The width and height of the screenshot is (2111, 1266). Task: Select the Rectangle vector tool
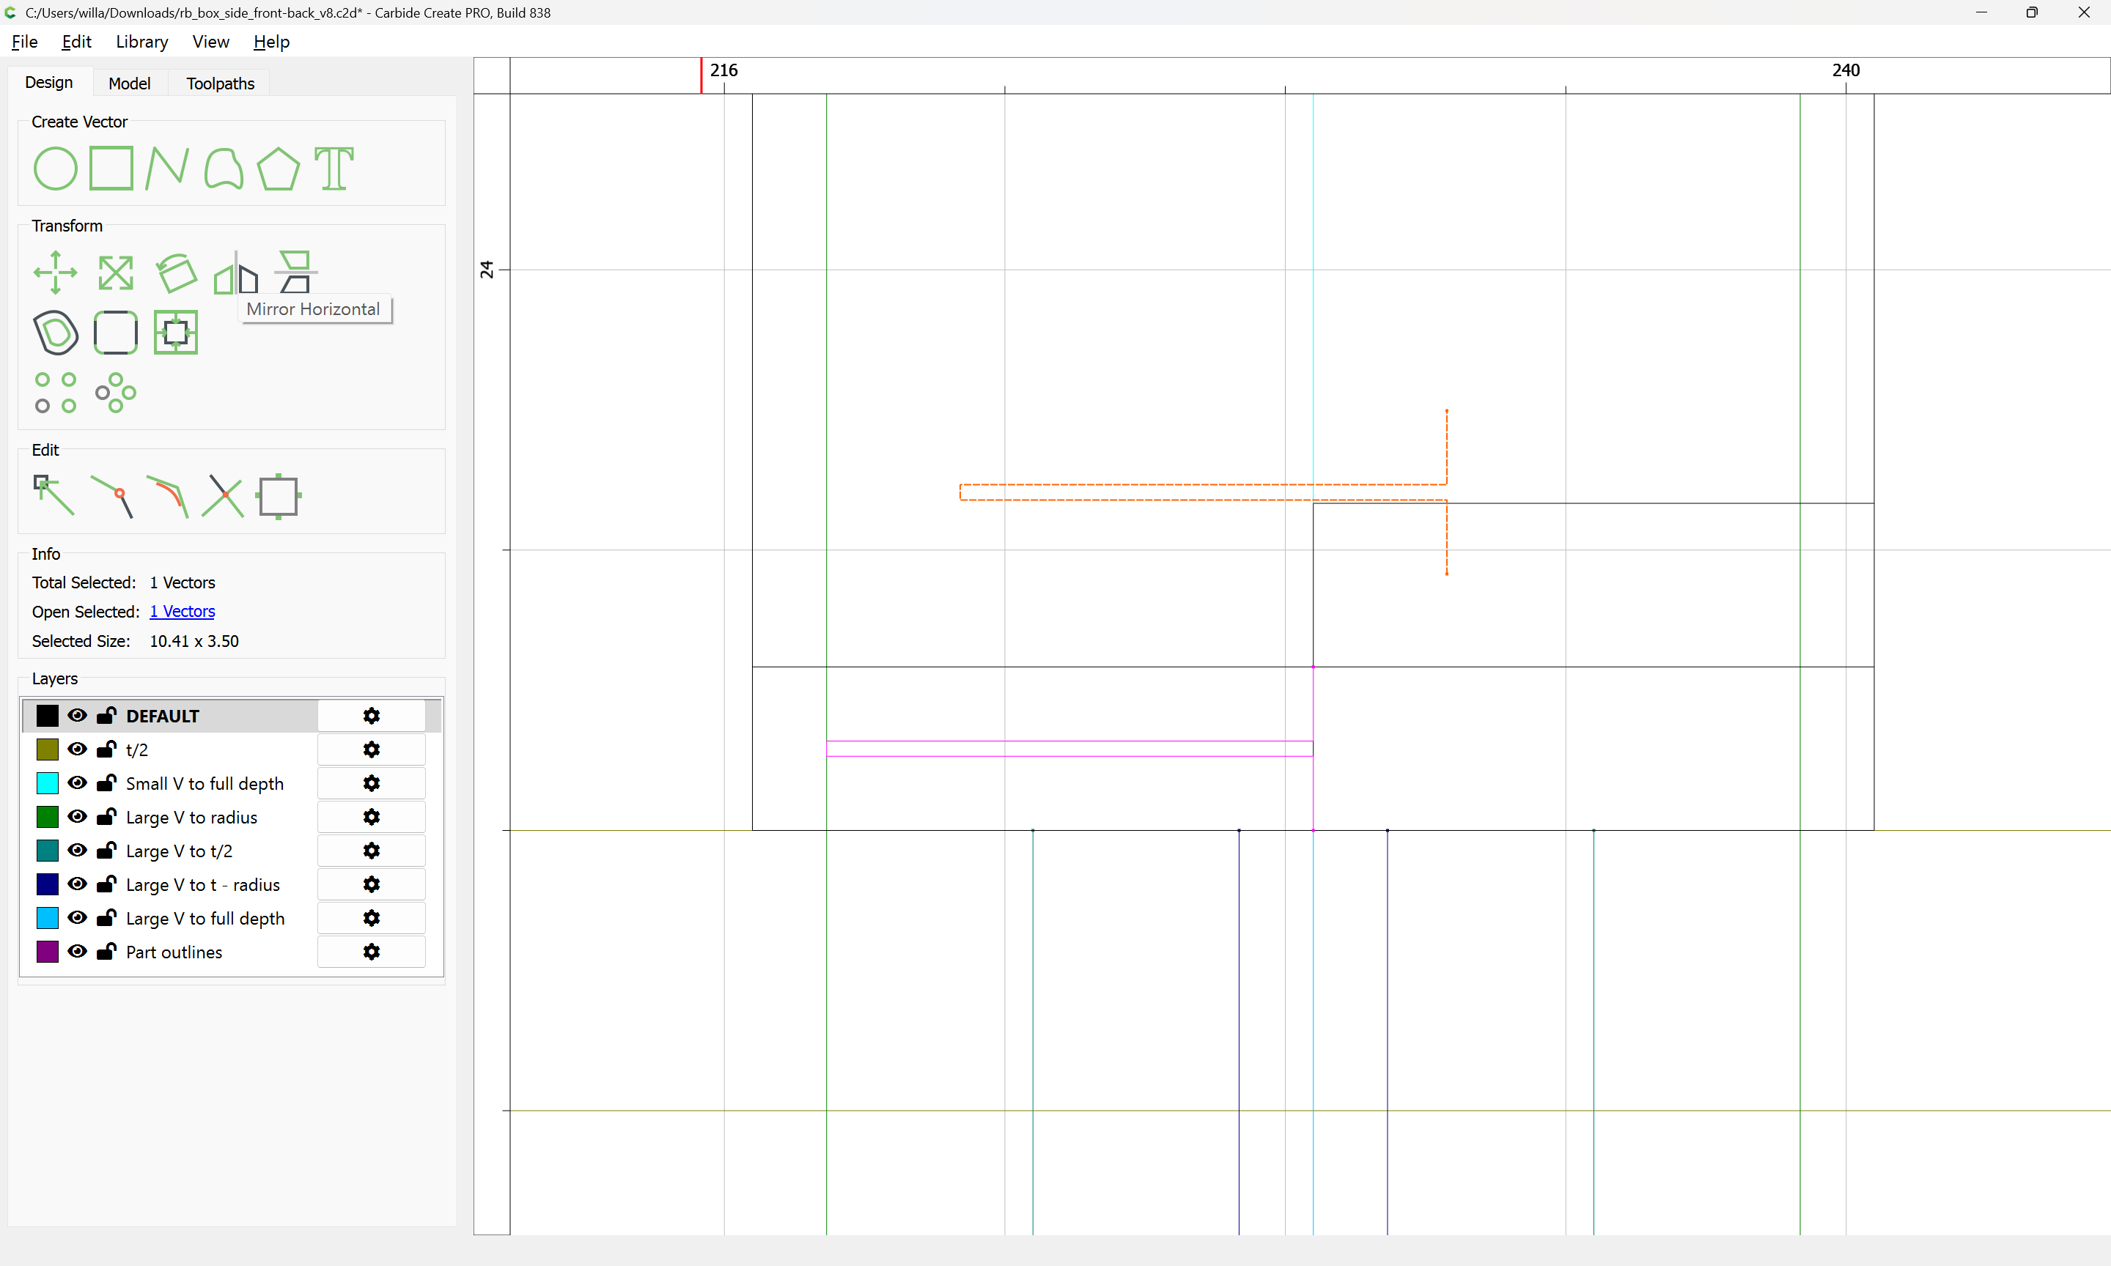(x=111, y=168)
